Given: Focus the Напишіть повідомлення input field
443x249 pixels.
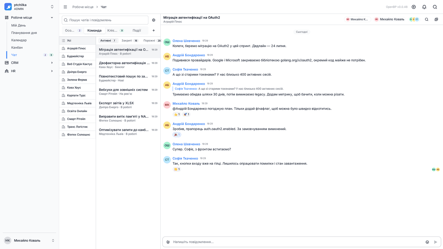Looking at the screenshot, I should click(298, 242).
